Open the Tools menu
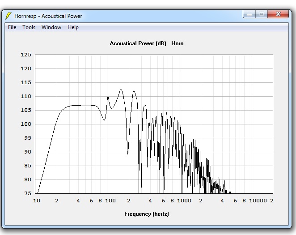The height and width of the screenshot is (235, 296). (29, 27)
